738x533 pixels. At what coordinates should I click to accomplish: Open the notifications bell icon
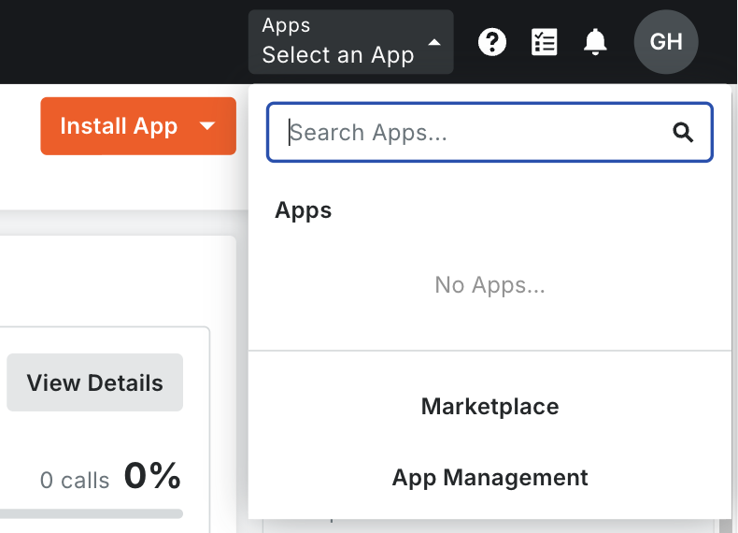pyautogui.click(x=595, y=42)
